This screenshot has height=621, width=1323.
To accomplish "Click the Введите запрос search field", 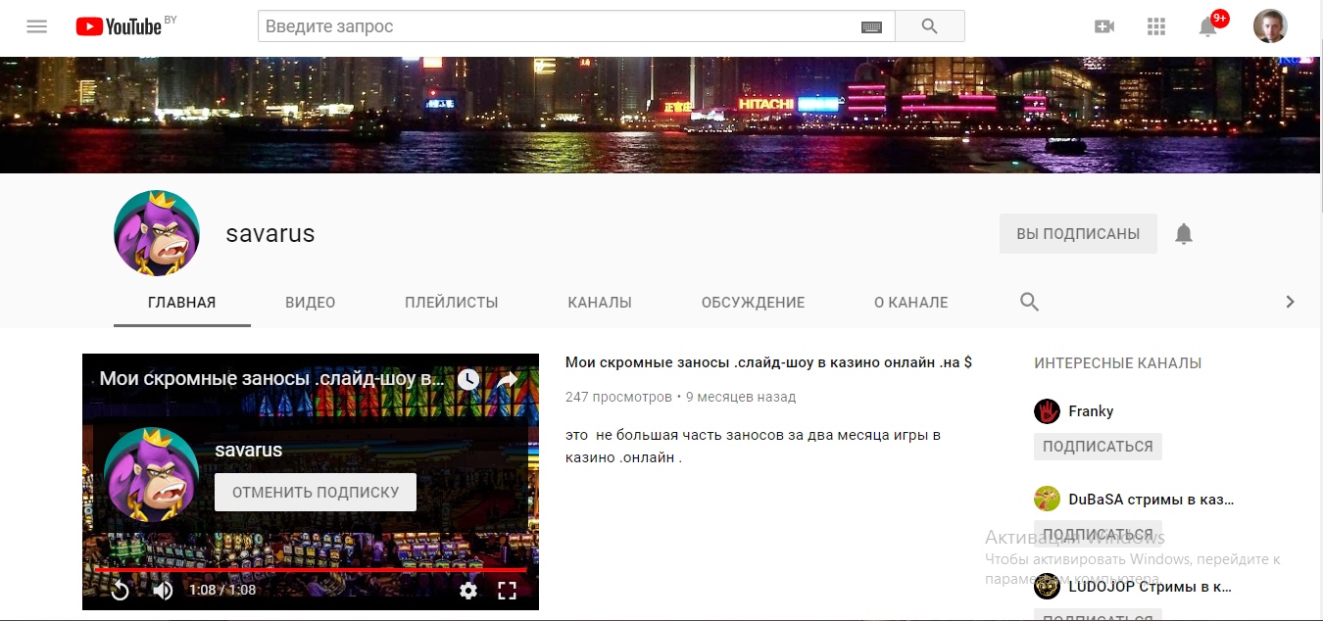I will pyautogui.click(x=559, y=26).
